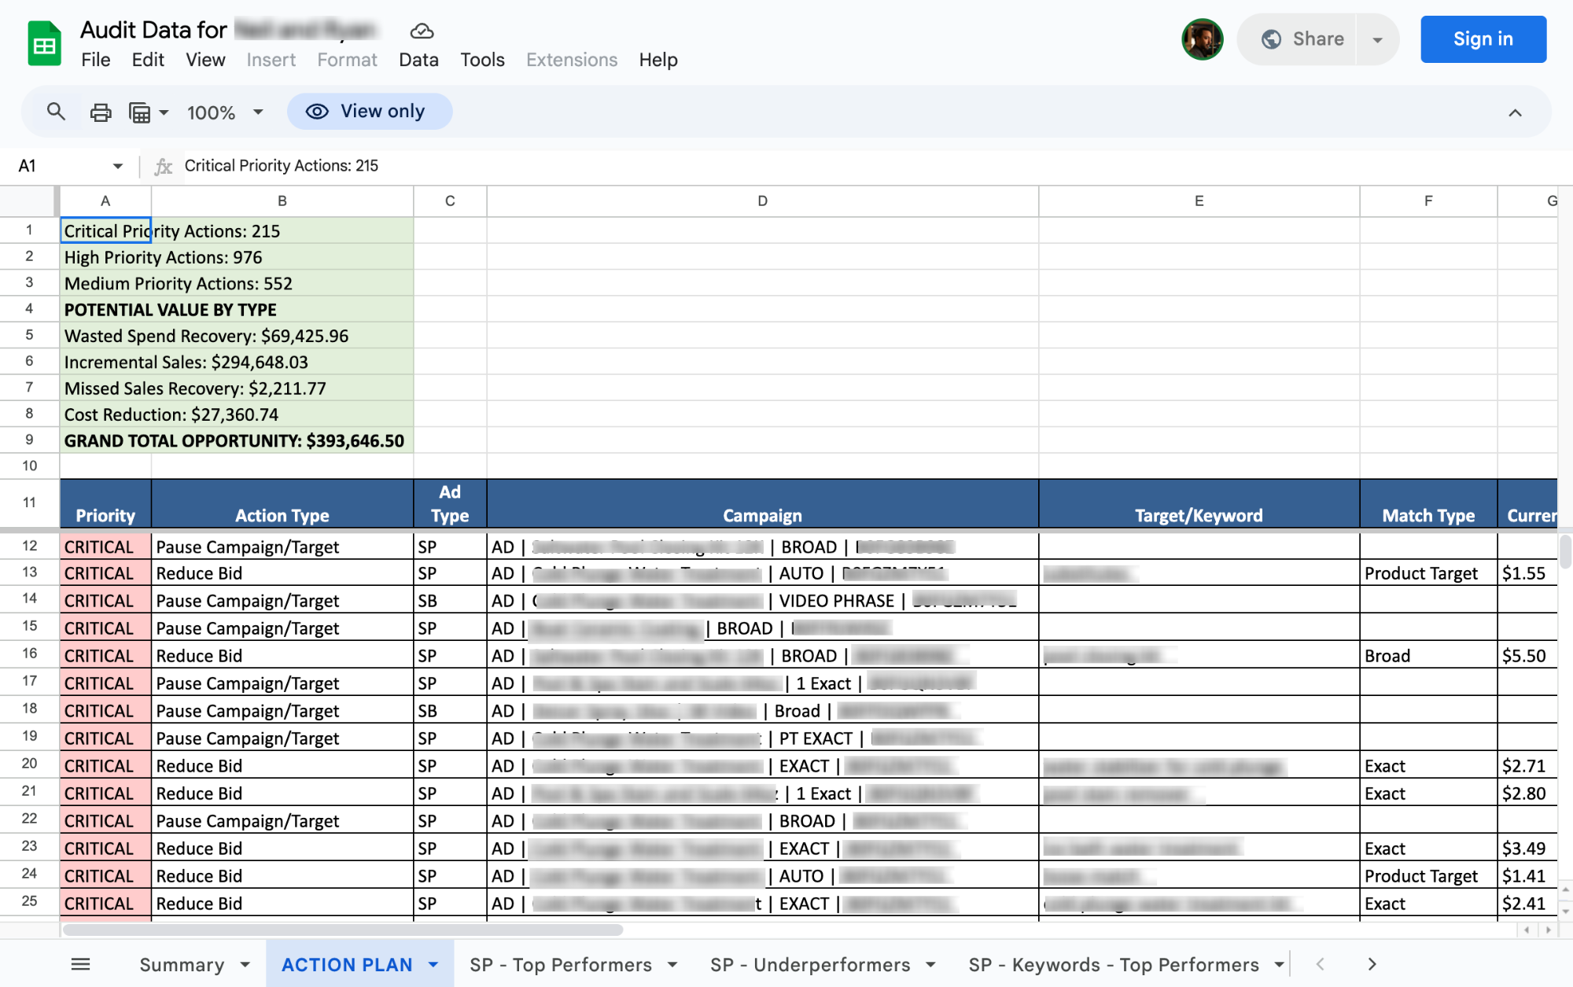This screenshot has width=1573, height=987.
Task: Open all sheets list via hamburger icon
Action: pyautogui.click(x=80, y=963)
